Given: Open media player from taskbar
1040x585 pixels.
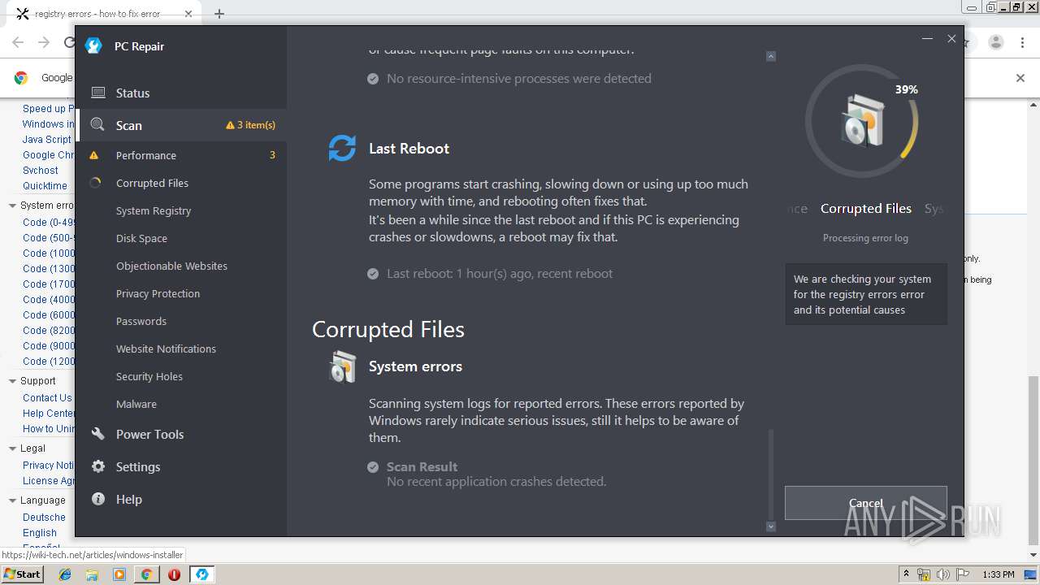Looking at the screenshot, I should [119, 574].
